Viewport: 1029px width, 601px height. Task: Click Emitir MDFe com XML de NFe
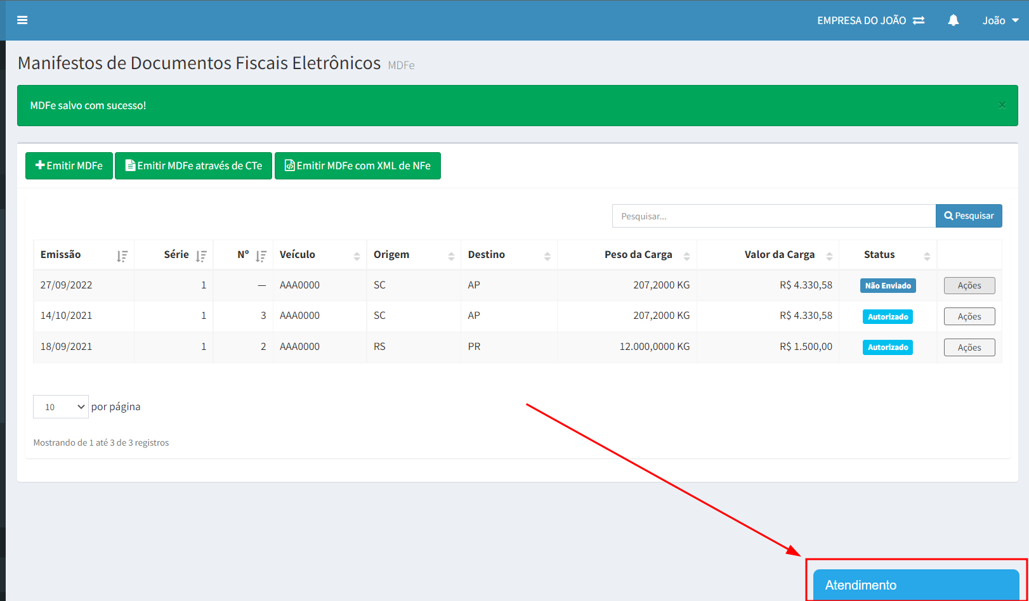[x=358, y=166]
